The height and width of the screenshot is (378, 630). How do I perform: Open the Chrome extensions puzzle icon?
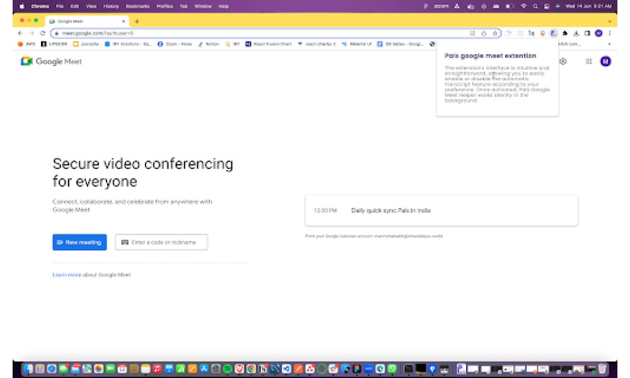pyautogui.click(x=565, y=33)
